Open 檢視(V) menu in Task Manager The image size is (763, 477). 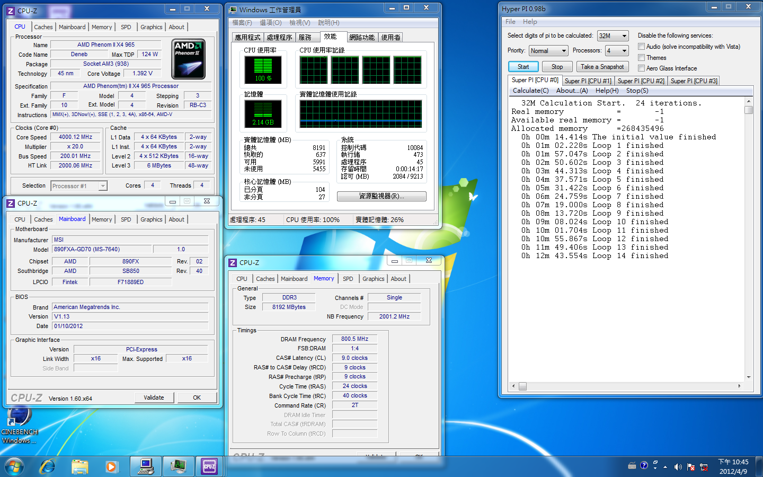299,23
